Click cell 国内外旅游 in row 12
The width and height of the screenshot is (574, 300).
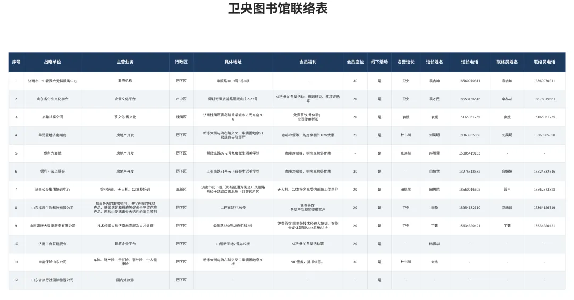tap(125, 280)
